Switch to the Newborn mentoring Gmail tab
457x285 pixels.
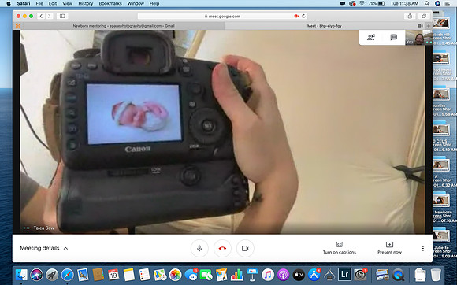click(x=124, y=26)
